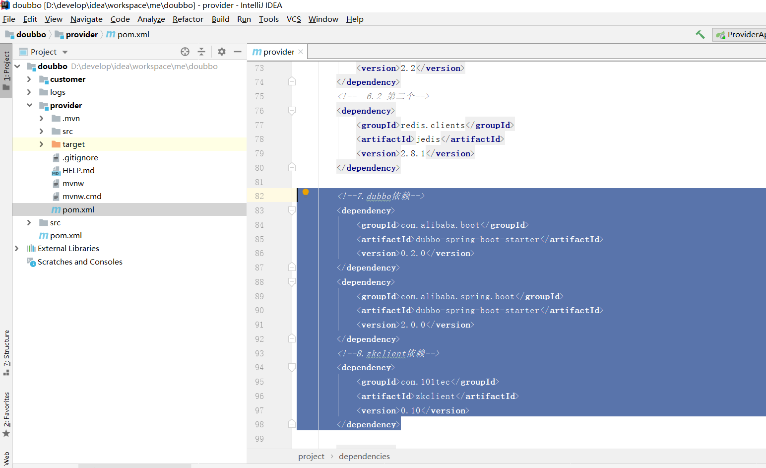The width and height of the screenshot is (766, 468).
Task: Click the fold marker at line 83
Action: [292, 210]
